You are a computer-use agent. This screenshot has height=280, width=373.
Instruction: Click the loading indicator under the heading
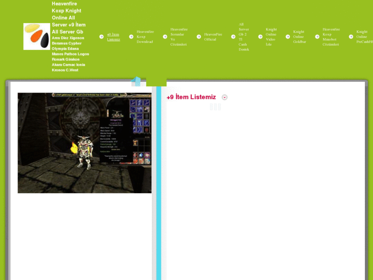215,107
